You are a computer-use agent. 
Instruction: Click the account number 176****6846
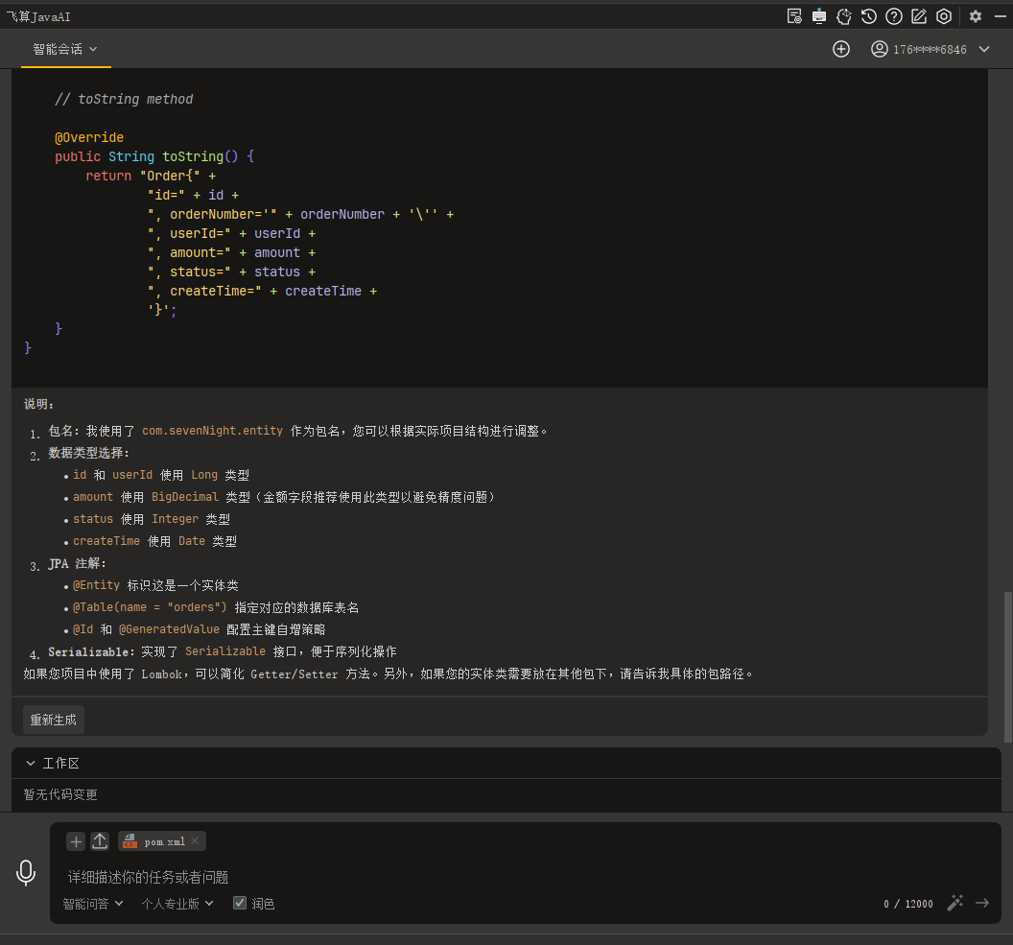coord(930,50)
